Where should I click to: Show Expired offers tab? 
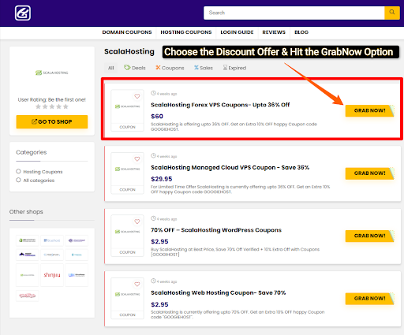click(x=234, y=68)
